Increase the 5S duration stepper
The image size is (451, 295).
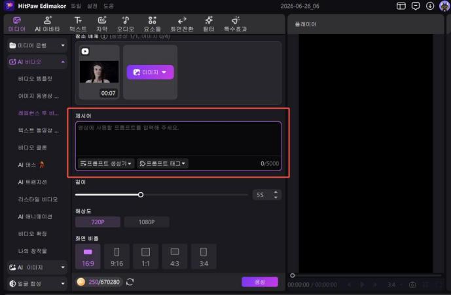pyautogui.click(x=276, y=192)
